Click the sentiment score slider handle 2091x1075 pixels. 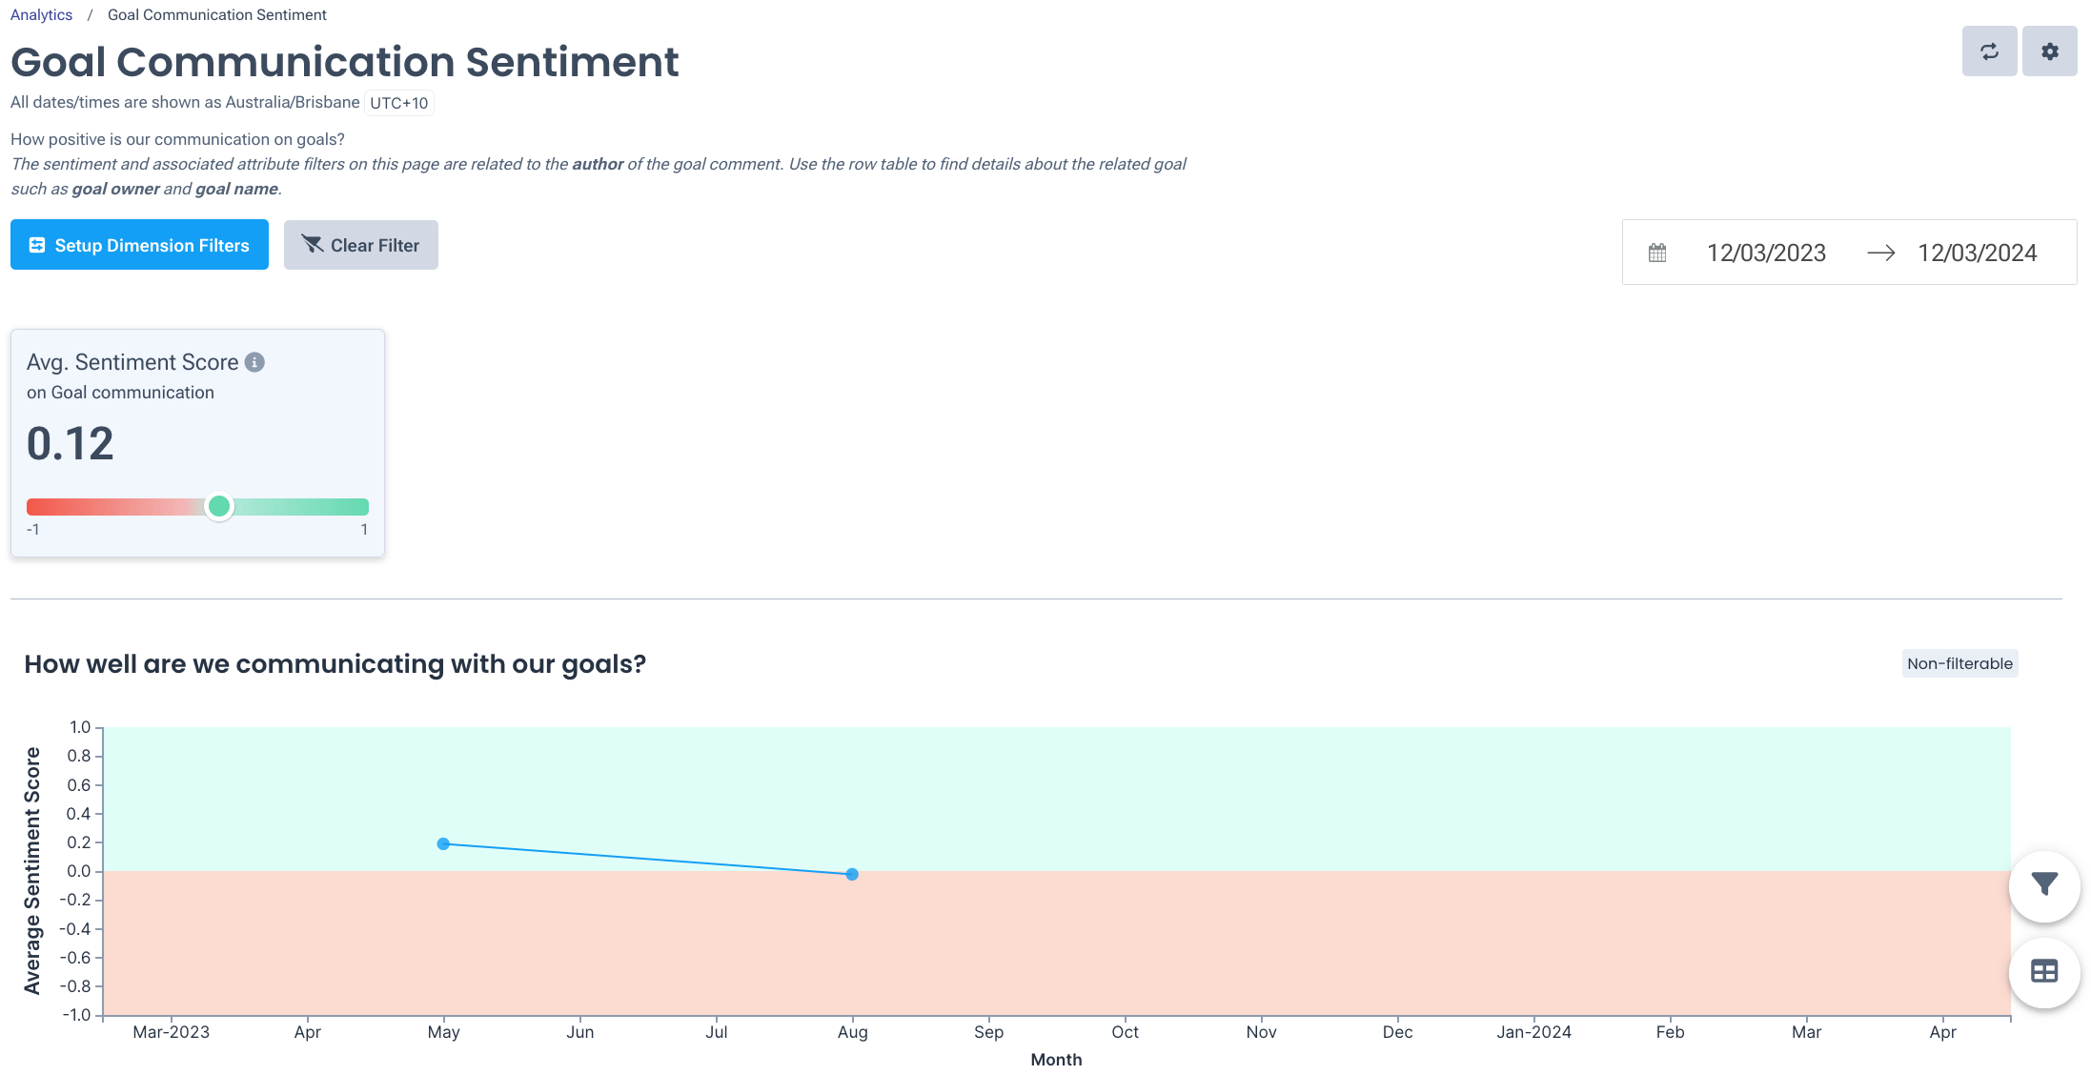[218, 507]
